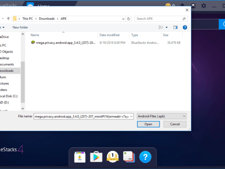Image resolution: width=225 pixels, height=169 pixels.
Task: Click the dialog help icon
Action: (x=185, y=27)
